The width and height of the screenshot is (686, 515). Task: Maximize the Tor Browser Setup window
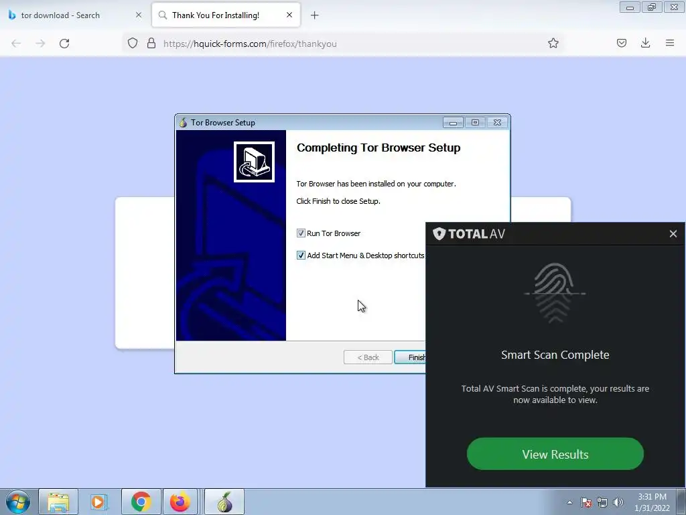475,123
